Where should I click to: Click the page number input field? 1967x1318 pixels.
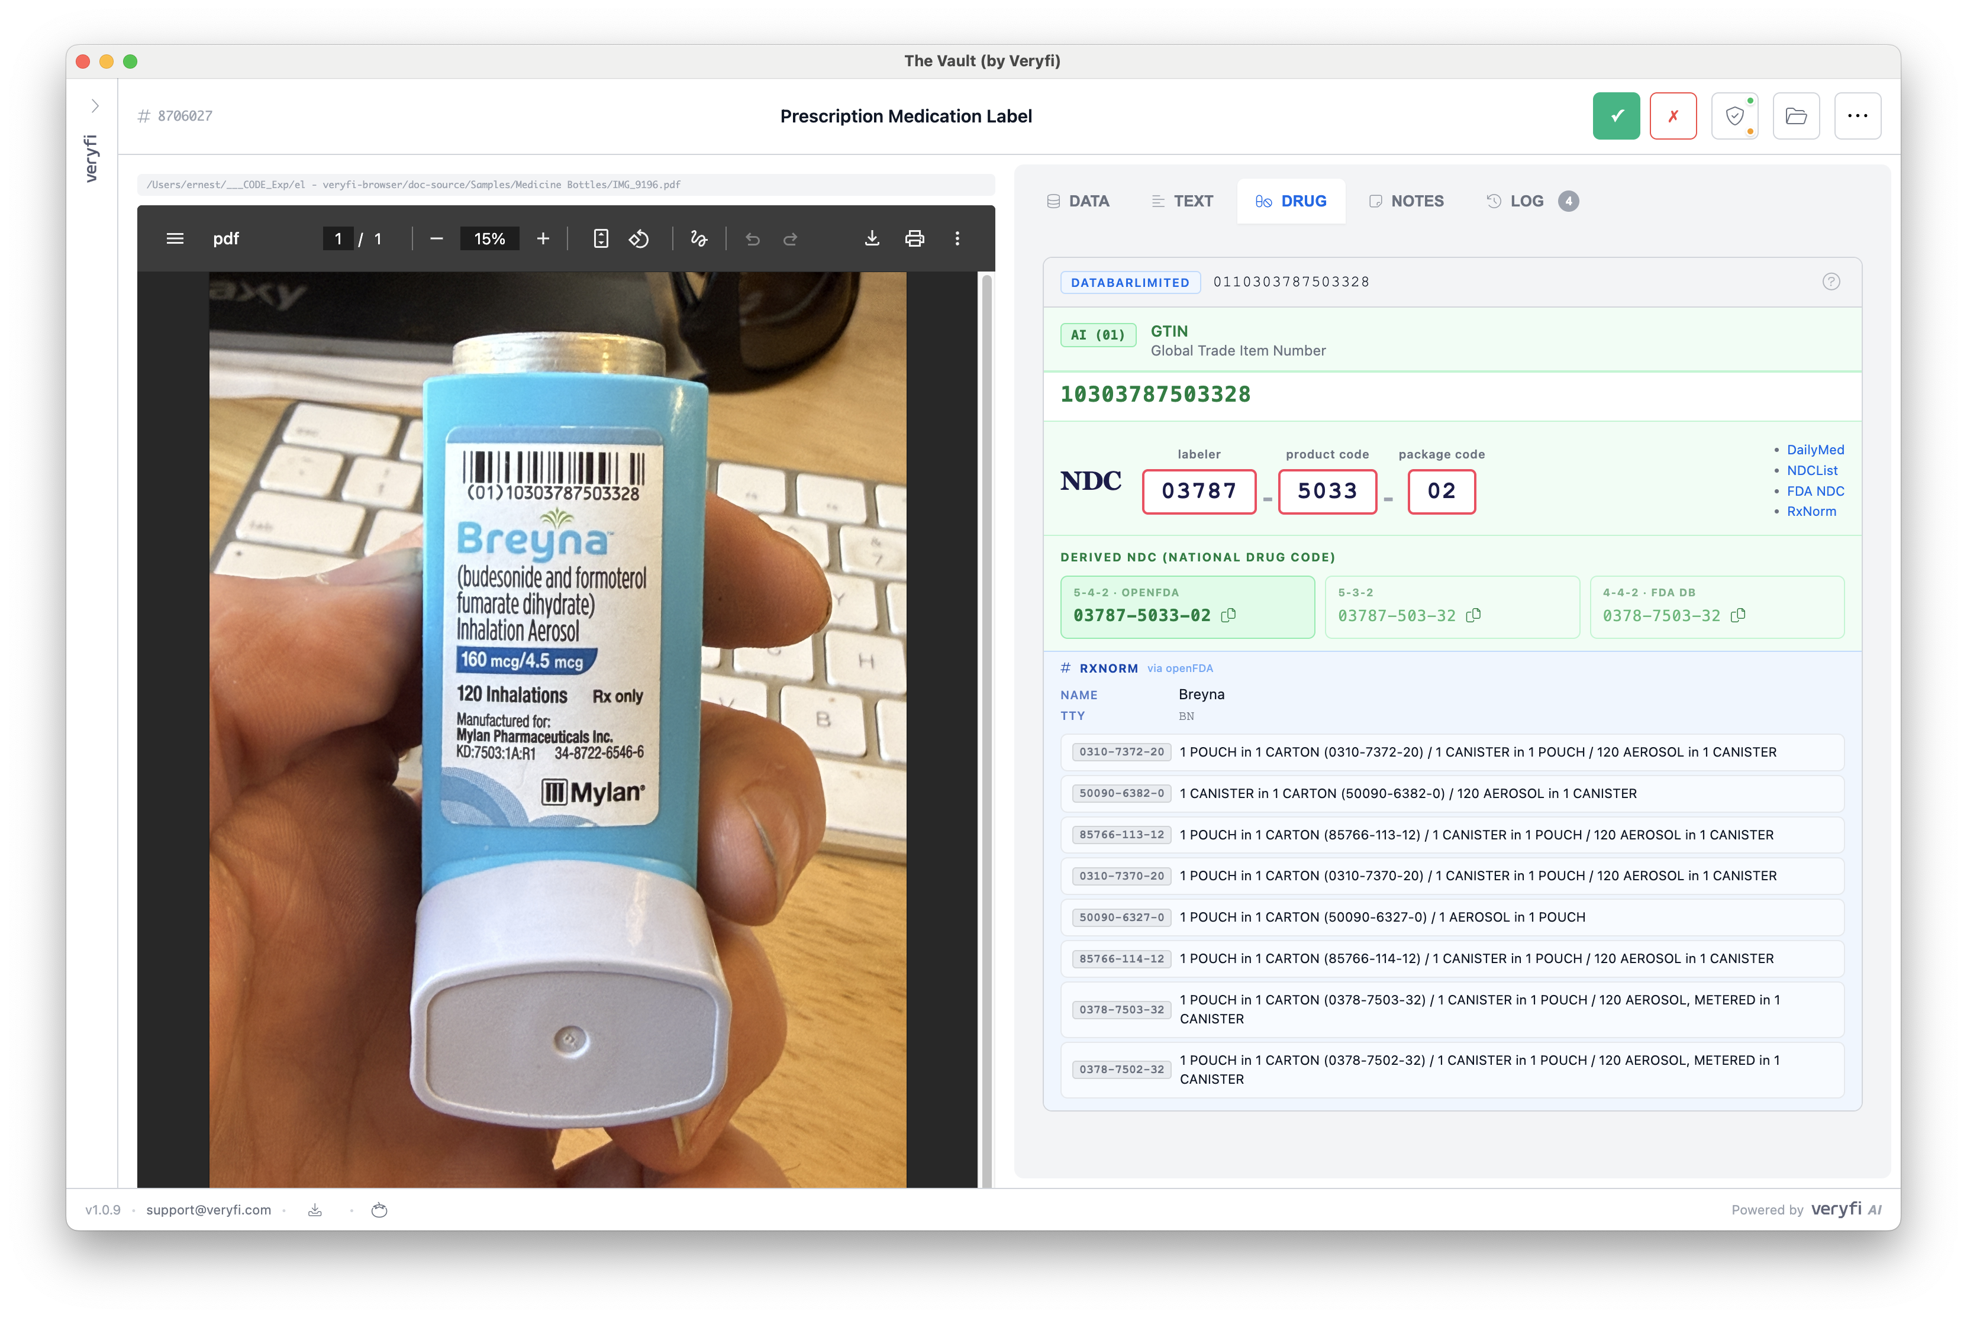338,239
